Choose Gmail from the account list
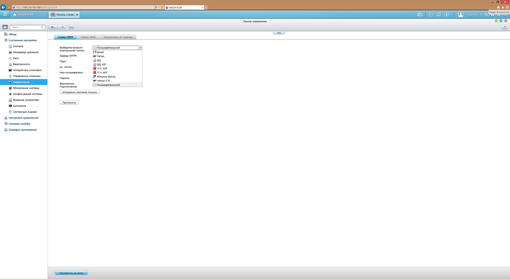510x279 pixels. click(x=101, y=52)
